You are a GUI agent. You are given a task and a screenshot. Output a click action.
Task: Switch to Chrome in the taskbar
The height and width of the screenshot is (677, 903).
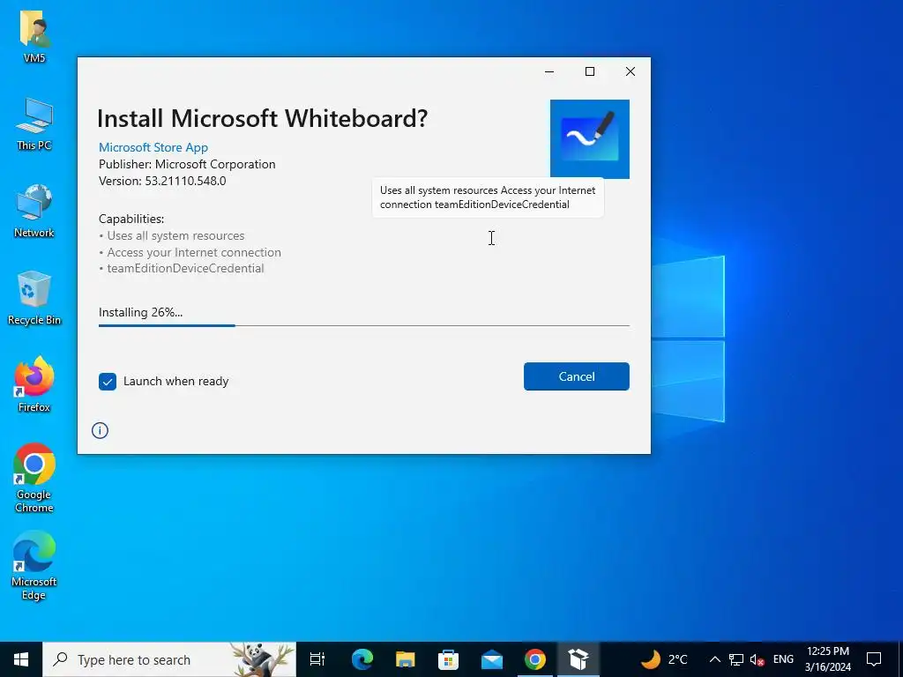[x=535, y=659]
